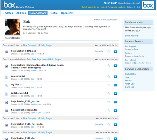Viewport: 157px width, 140px height.
Task: Click Drew creator of Box Support
Action: click(x=136, y=49)
